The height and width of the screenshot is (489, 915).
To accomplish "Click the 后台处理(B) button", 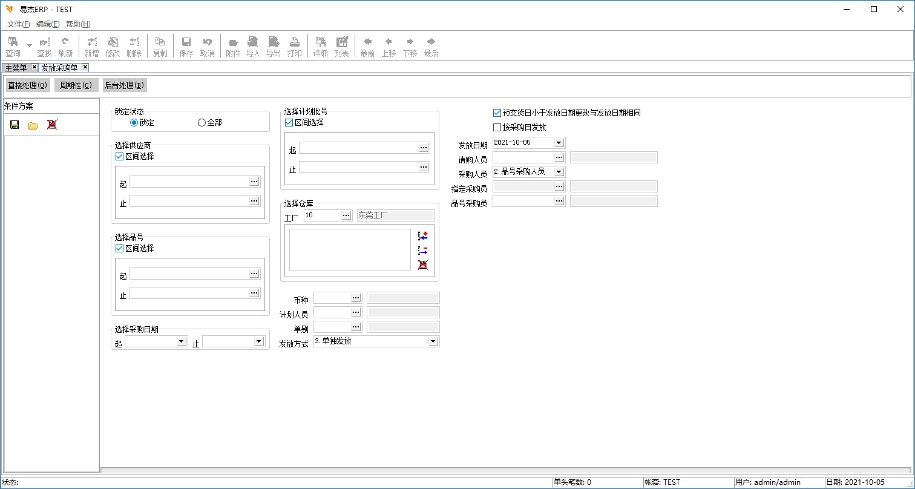I will [x=124, y=85].
